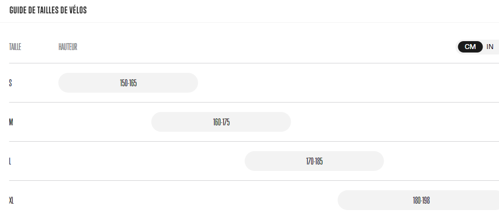Click the left end of S range pill

(x=64, y=83)
